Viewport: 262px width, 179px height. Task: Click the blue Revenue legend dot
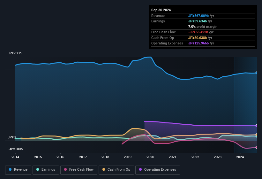click(x=11, y=169)
